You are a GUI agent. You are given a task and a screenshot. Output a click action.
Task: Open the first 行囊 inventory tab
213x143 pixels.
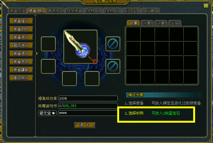click(147, 23)
